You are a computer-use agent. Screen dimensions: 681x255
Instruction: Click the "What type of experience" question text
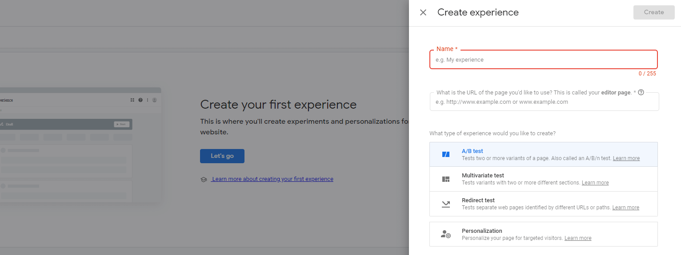[x=493, y=133]
